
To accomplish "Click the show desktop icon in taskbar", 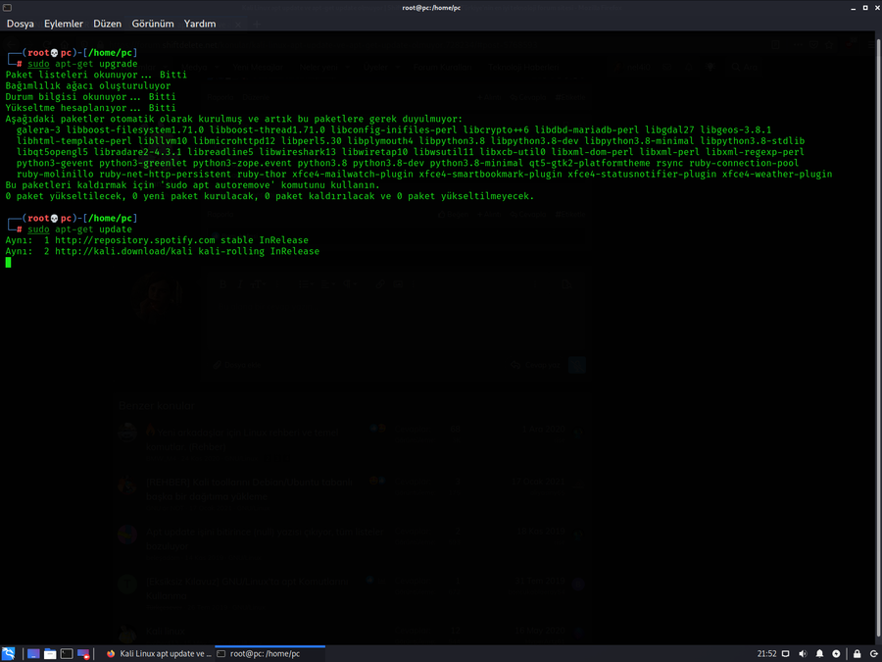I will (32, 653).
